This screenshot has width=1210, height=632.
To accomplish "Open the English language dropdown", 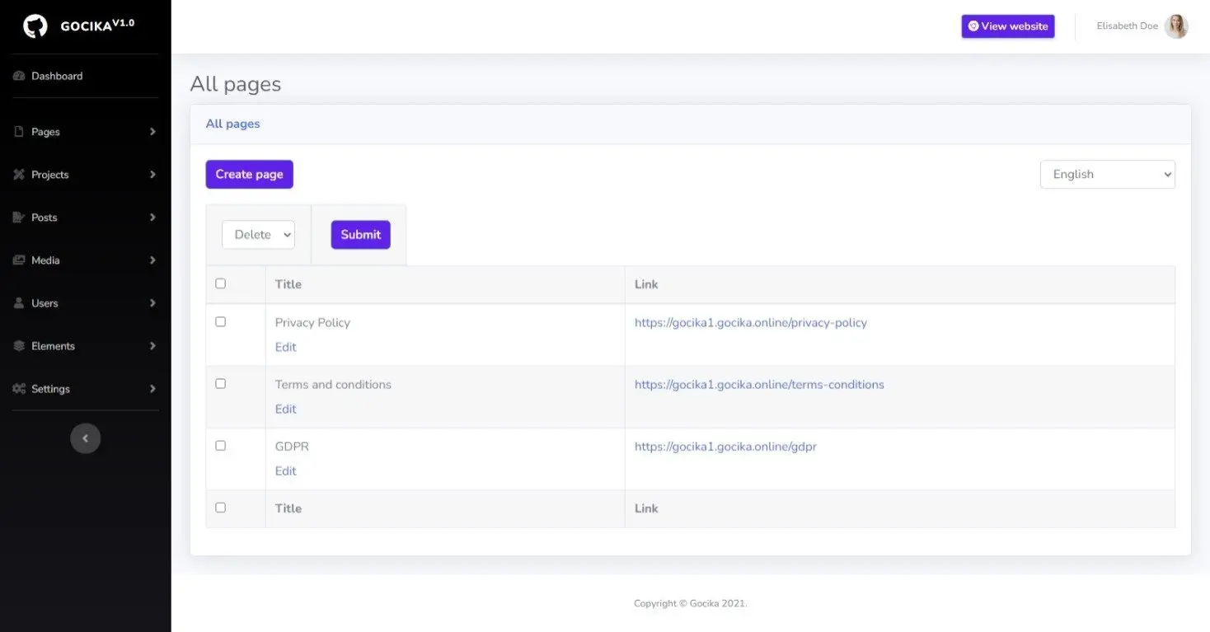I will (x=1107, y=175).
